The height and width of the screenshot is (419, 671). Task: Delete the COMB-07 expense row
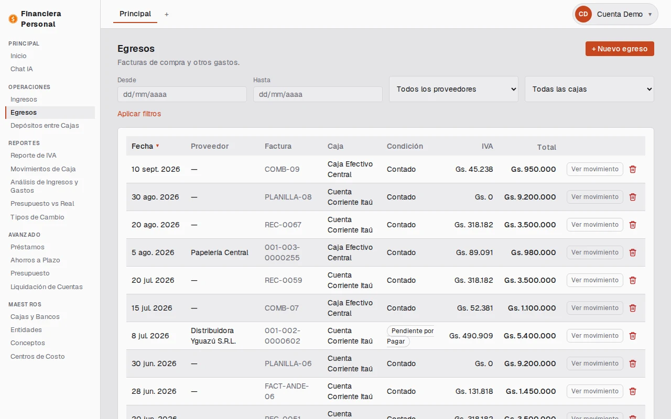(633, 308)
